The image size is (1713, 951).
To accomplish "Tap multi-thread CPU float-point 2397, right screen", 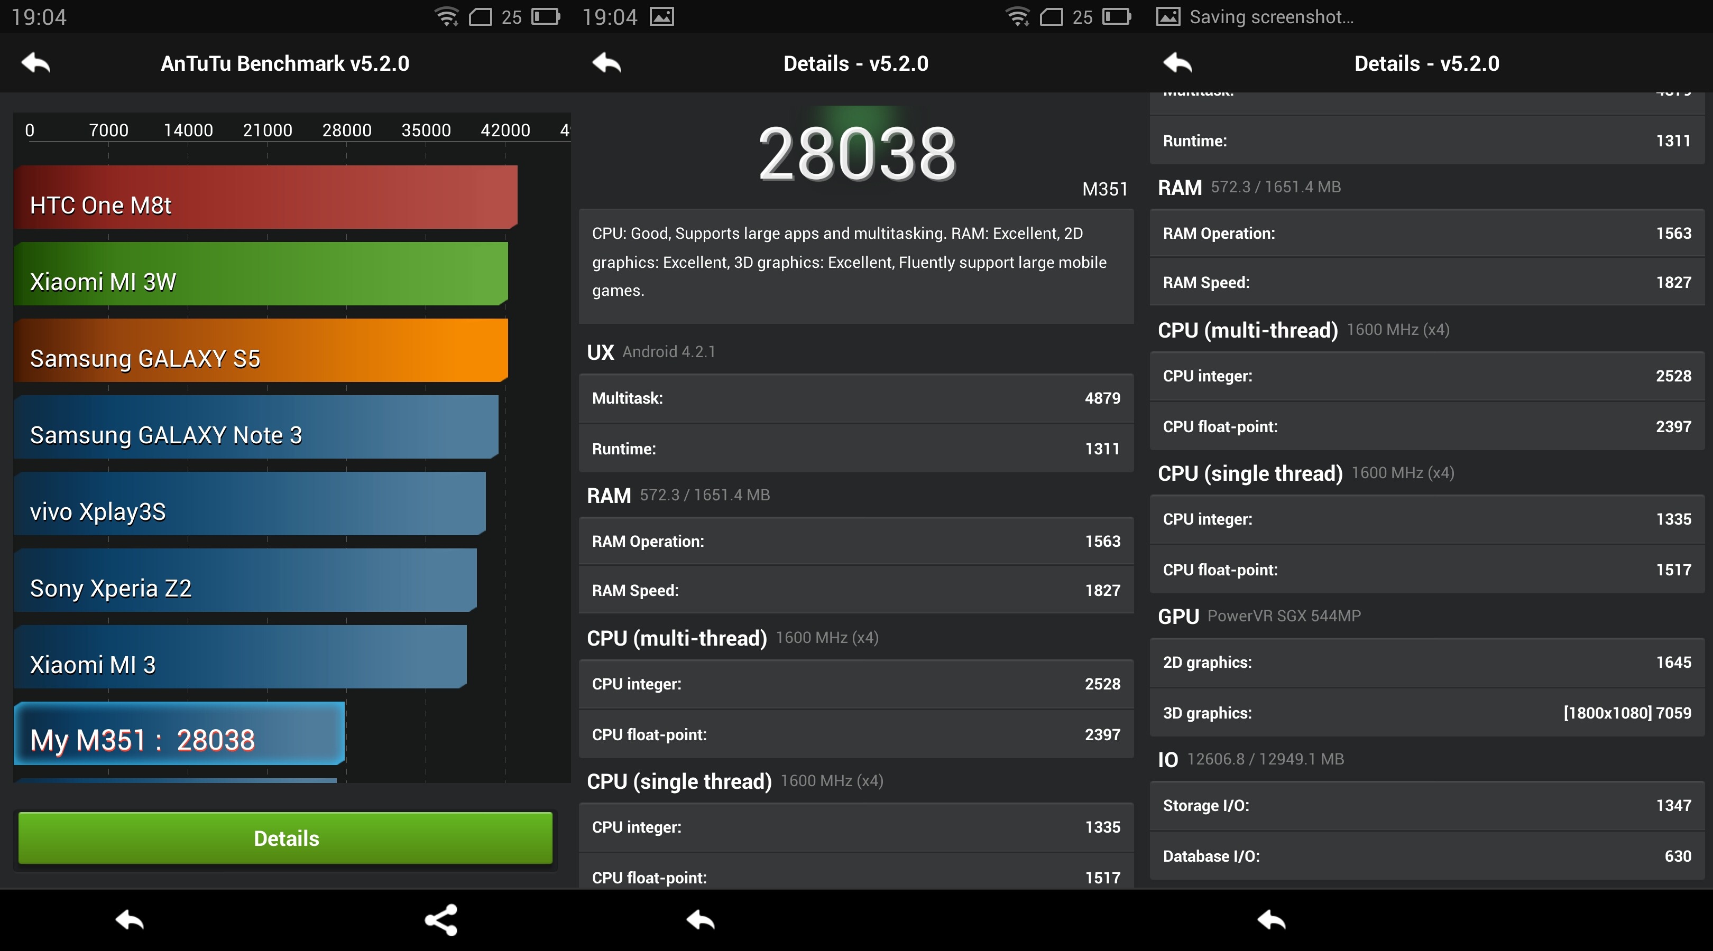I will 1427,426.
